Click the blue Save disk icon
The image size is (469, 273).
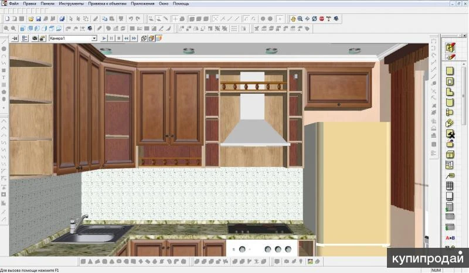tap(39, 19)
